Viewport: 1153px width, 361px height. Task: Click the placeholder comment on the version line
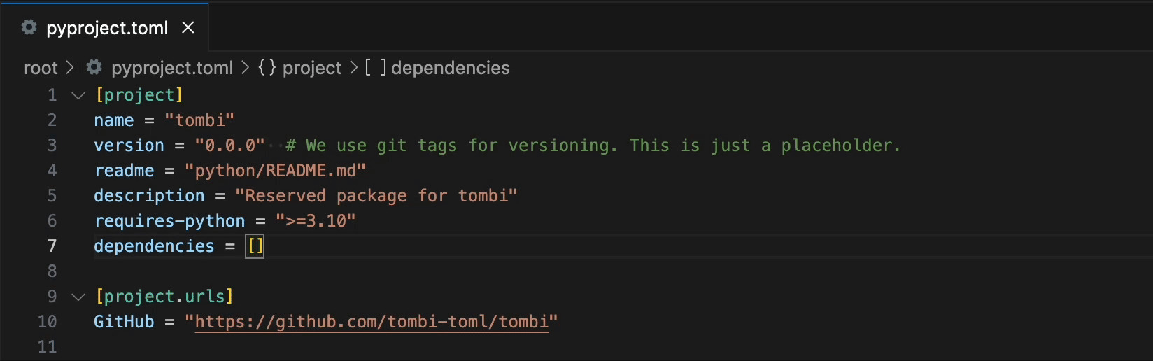[x=593, y=146]
